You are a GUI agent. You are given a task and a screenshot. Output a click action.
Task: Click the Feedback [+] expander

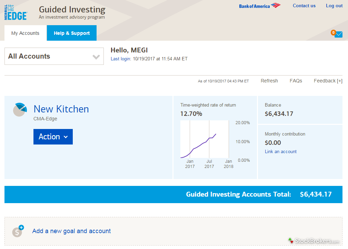pos(328,81)
